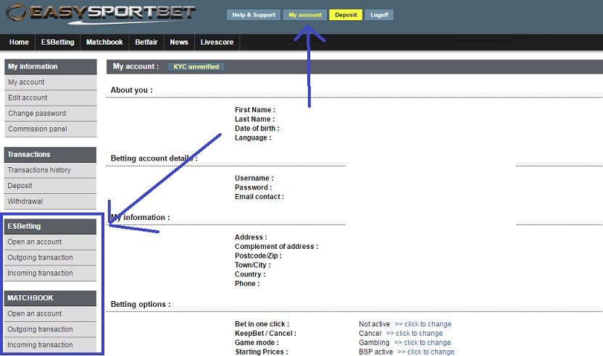Click the 'BSP active' status text

pyautogui.click(x=375, y=352)
